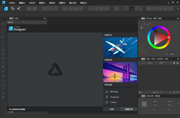Toggle stroke/fill selector circles in Color panel

pyautogui.click(x=143, y=26)
